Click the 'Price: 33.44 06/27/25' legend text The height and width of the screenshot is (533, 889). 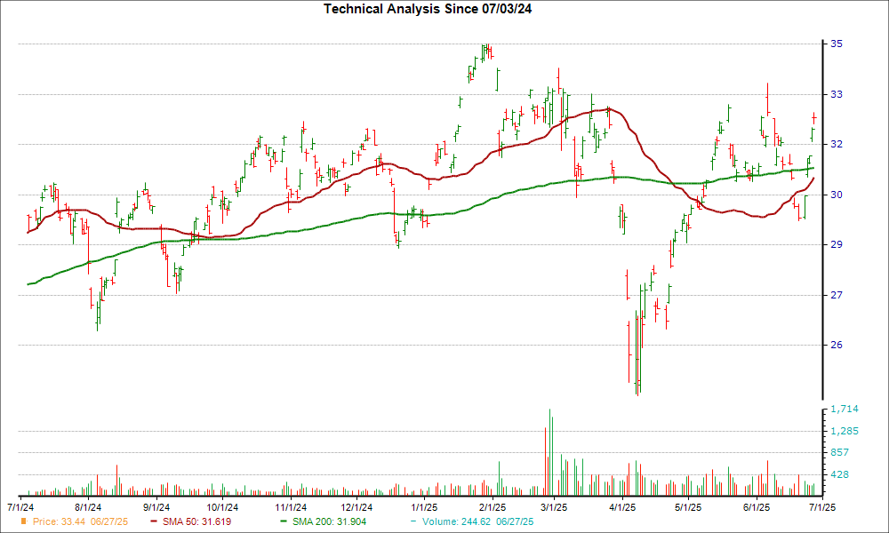81,521
